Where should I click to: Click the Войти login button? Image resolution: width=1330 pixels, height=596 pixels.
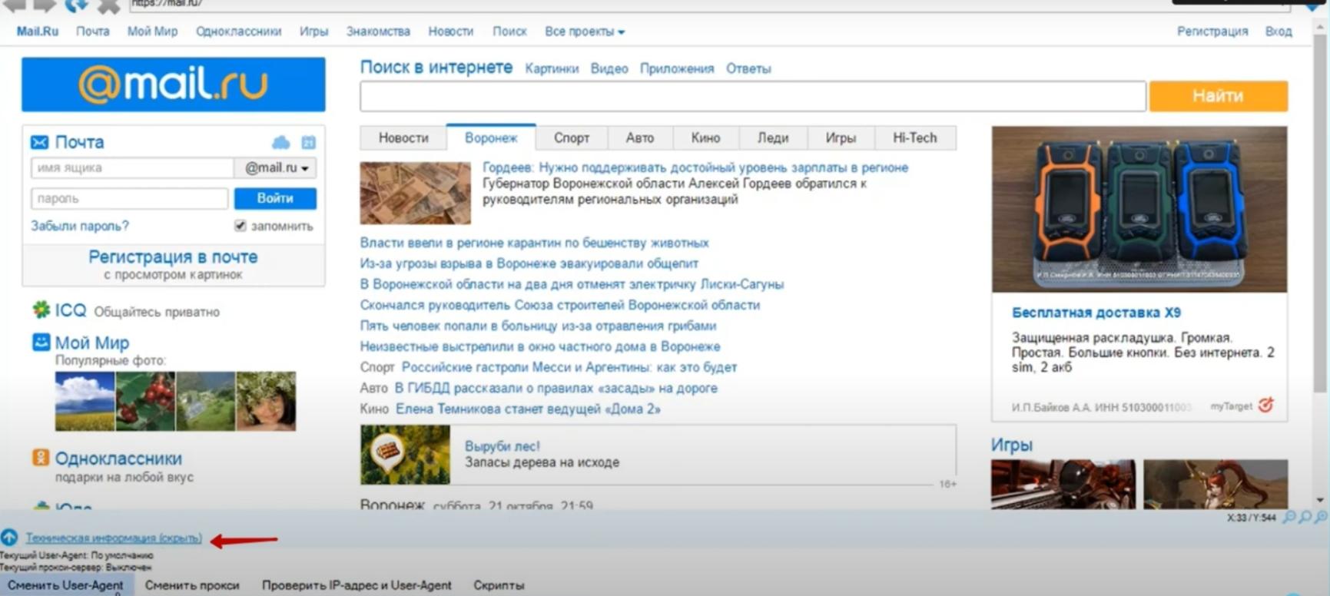[275, 198]
